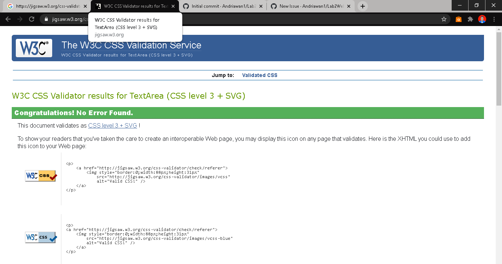Open the orange password manager extension icon
Image resolution: width=502 pixels, height=264 pixels.
click(x=458, y=19)
